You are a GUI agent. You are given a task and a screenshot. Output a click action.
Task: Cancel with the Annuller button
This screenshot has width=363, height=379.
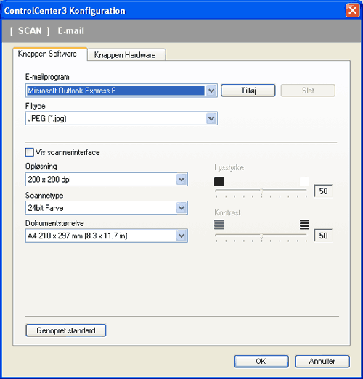tap(322, 361)
